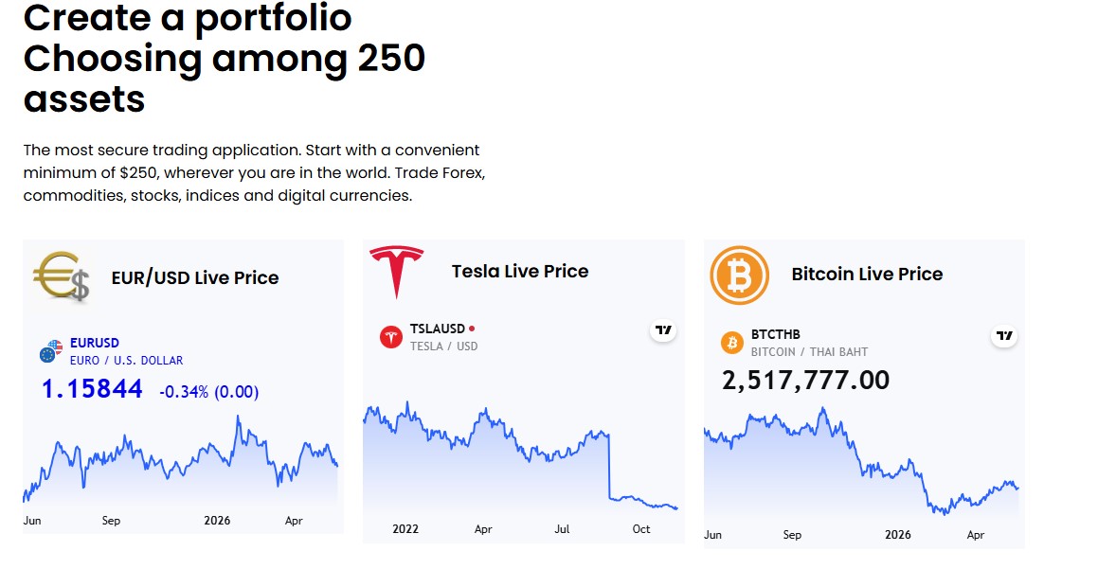Click the Bitcoin Live Price heading
Viewport: 1116px width, 569px height.
point(867,274)
